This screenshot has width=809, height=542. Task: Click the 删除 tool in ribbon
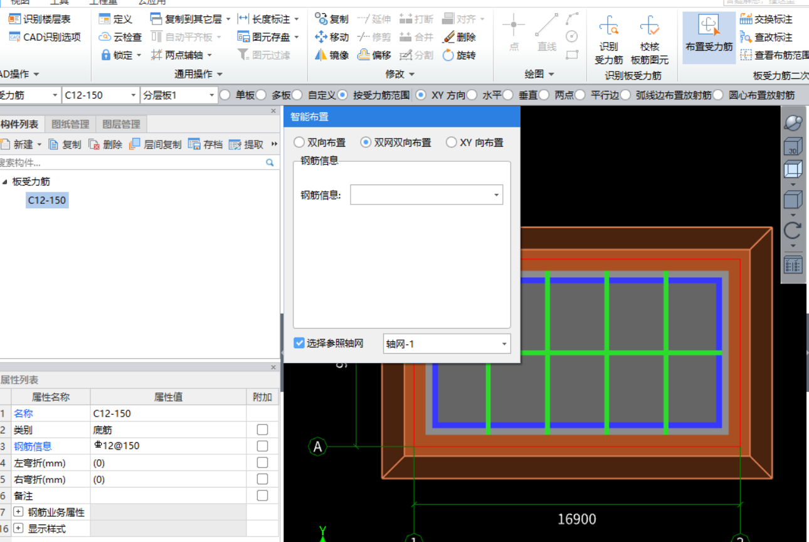point(459,37)
